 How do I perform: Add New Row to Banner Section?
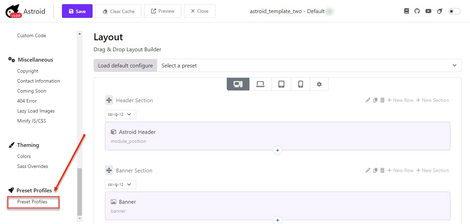point(400,170)
